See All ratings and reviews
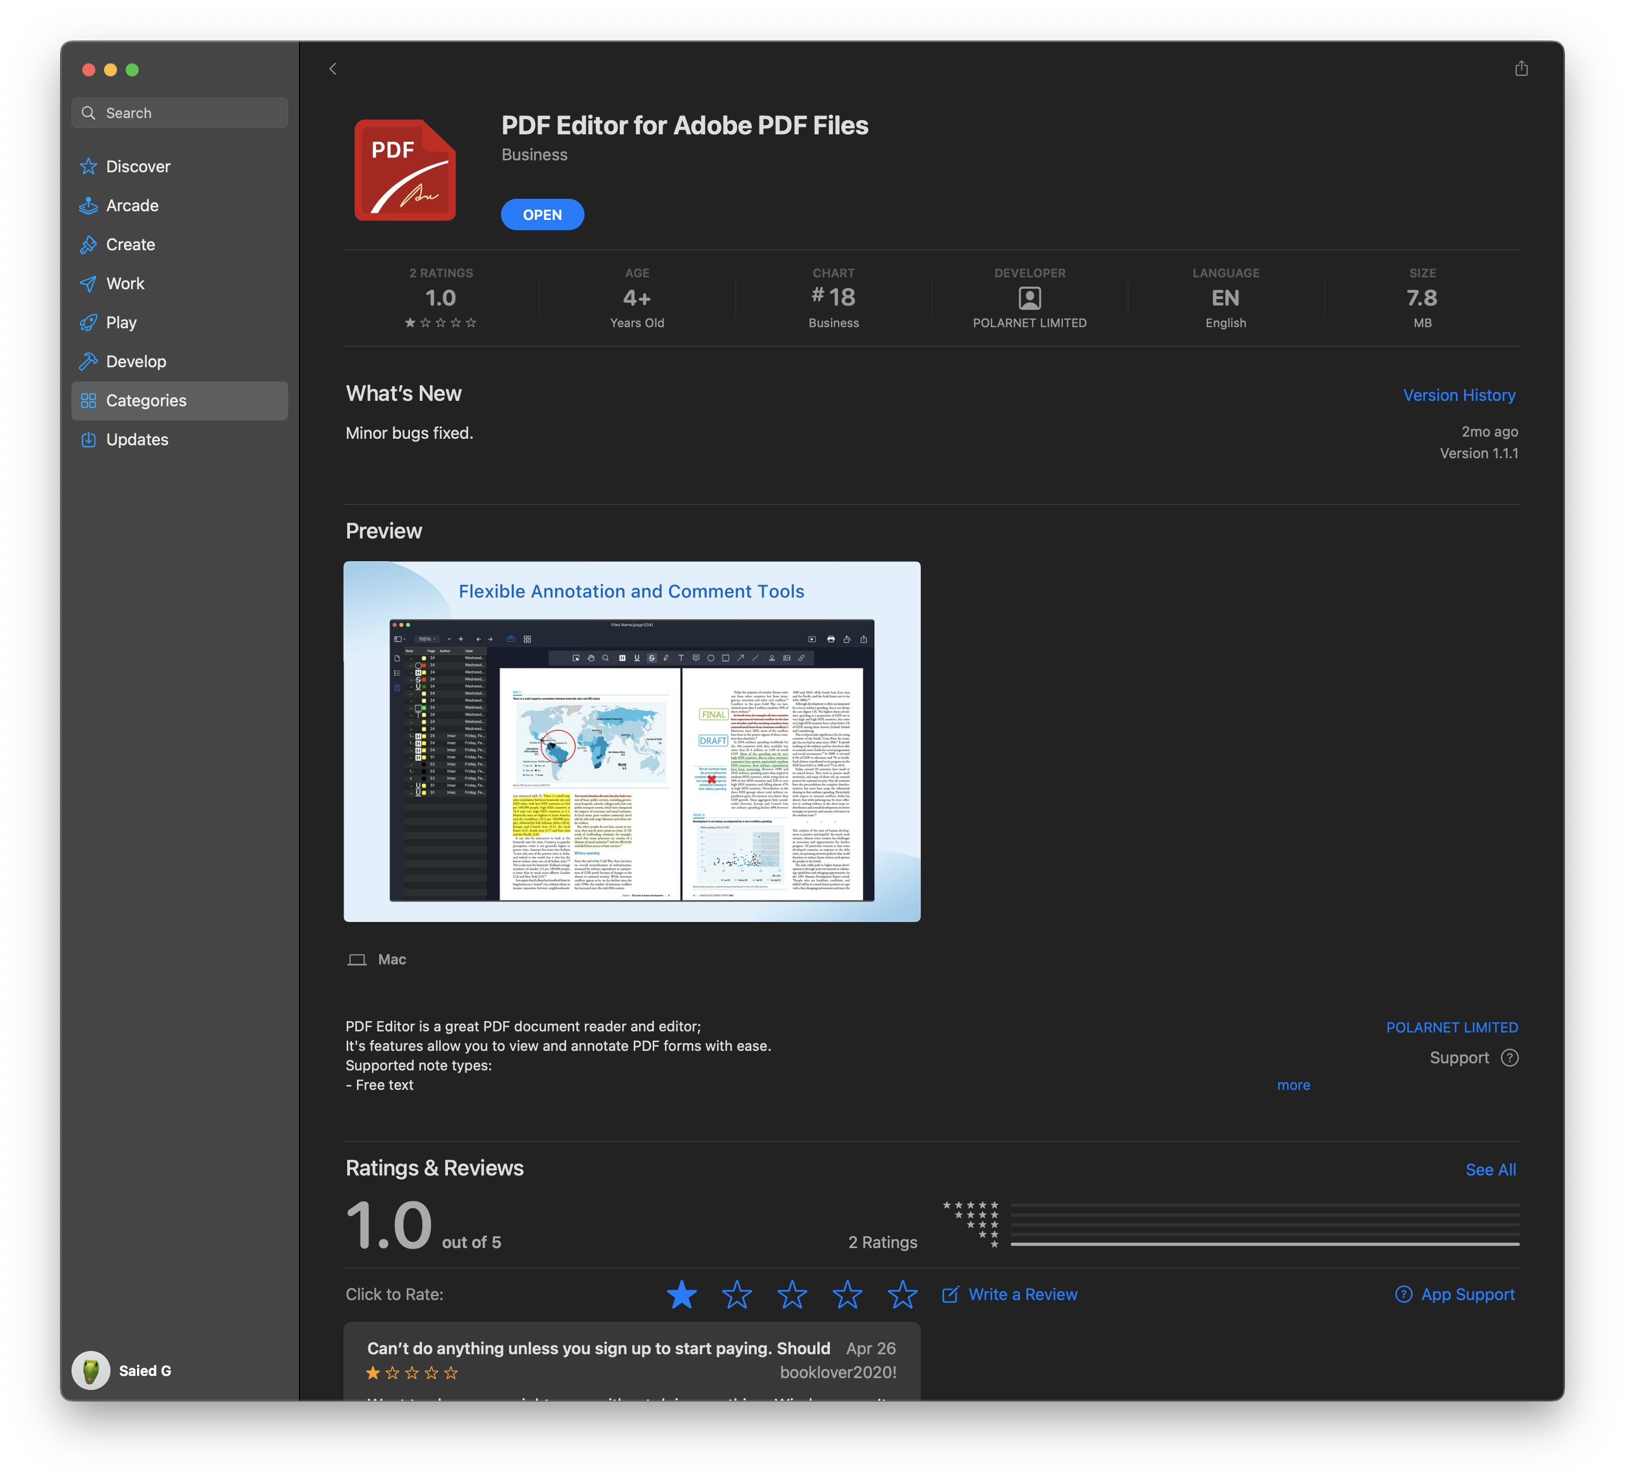This screenshot has height=1481, width=1625. (x=1490, y=1170)
